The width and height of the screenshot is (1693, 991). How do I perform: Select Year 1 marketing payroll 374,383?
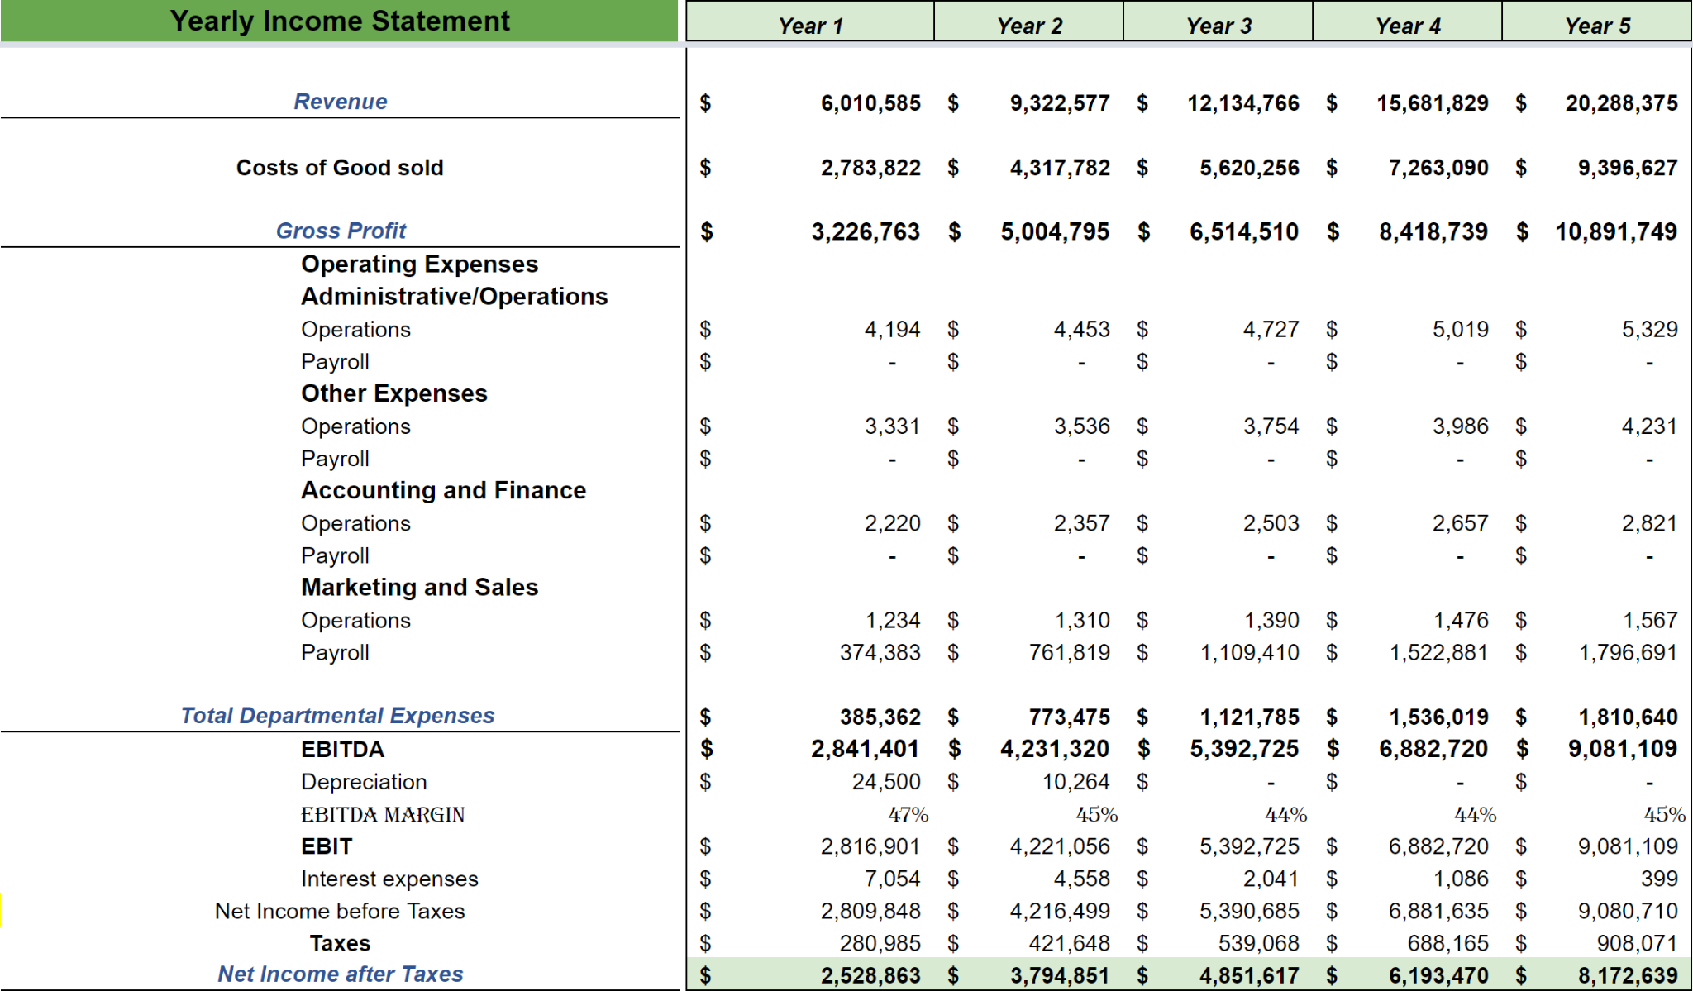[880, 653]
